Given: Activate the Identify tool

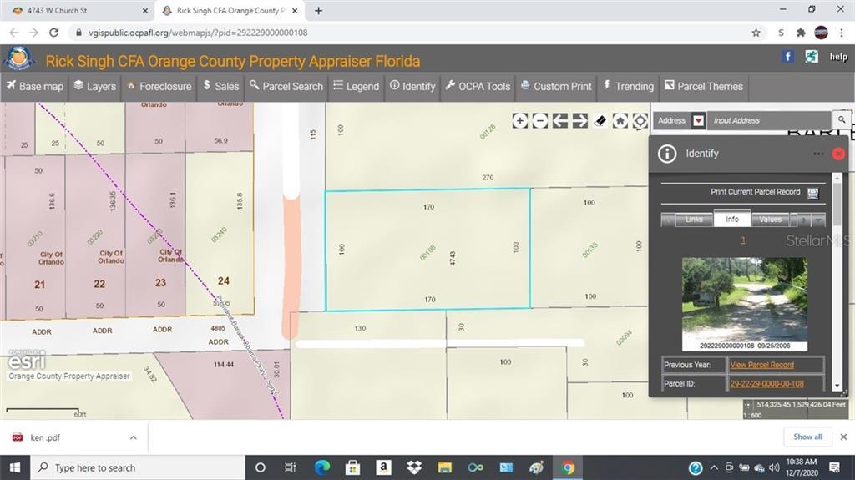Looking at the screenshot, I should pos(412,86).
